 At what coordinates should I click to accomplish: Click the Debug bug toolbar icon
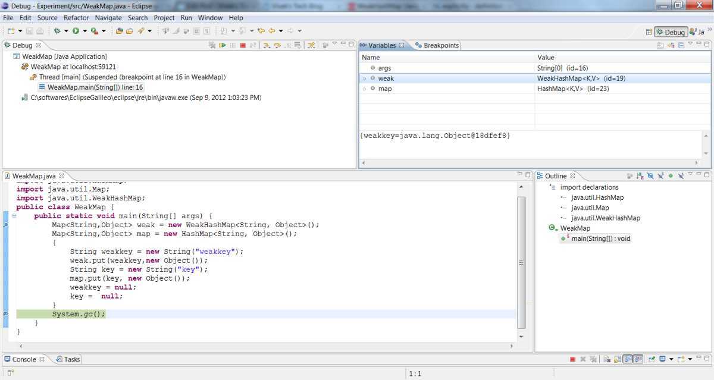click(x=57, y=31)
